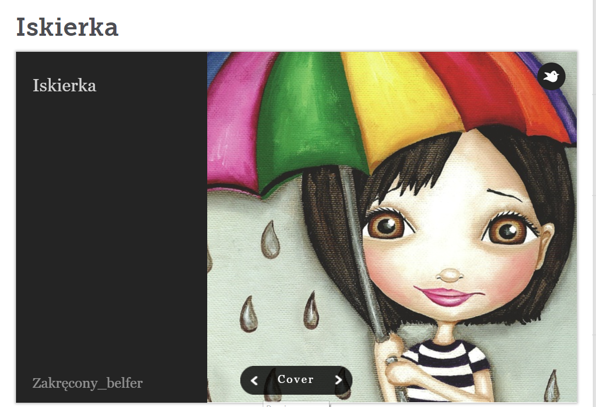
Task: Open the Iskierka page heading
Action: click(x=67, y=27)
